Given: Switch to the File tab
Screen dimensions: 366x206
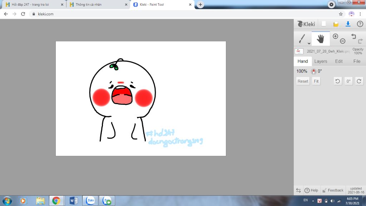Looking at the screenshot, I should pos(357,61).
